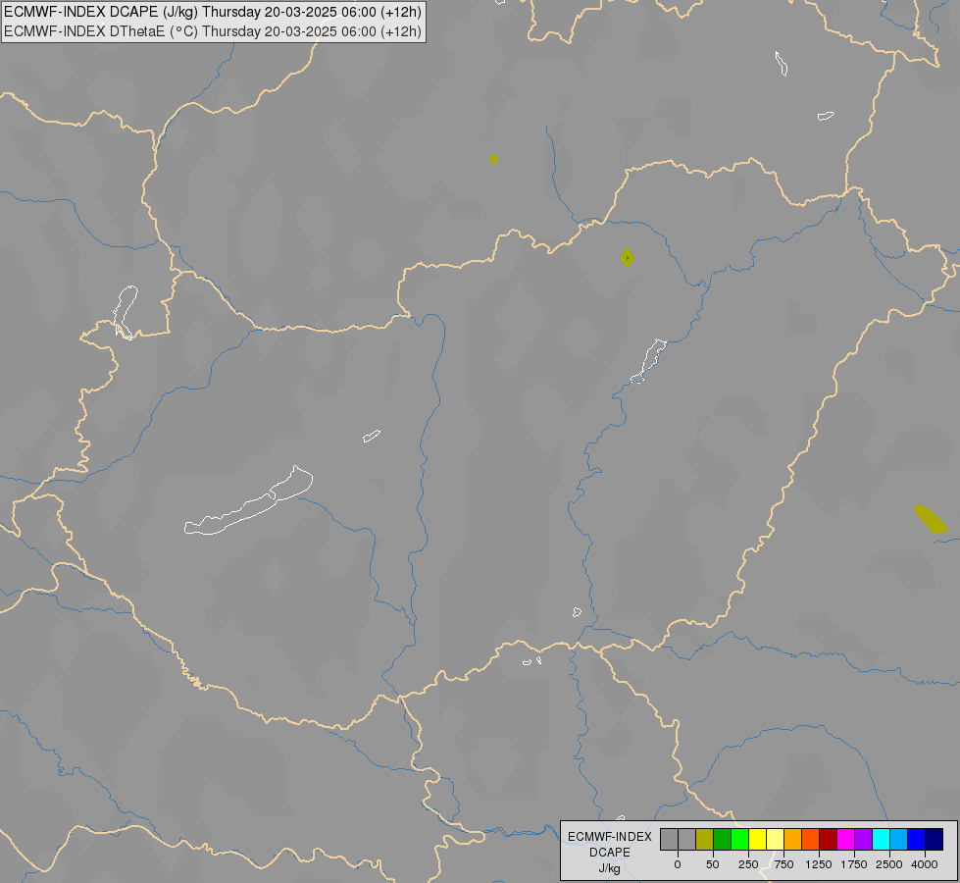
Task: Click the legend value 0
Action: pos(678,864)
